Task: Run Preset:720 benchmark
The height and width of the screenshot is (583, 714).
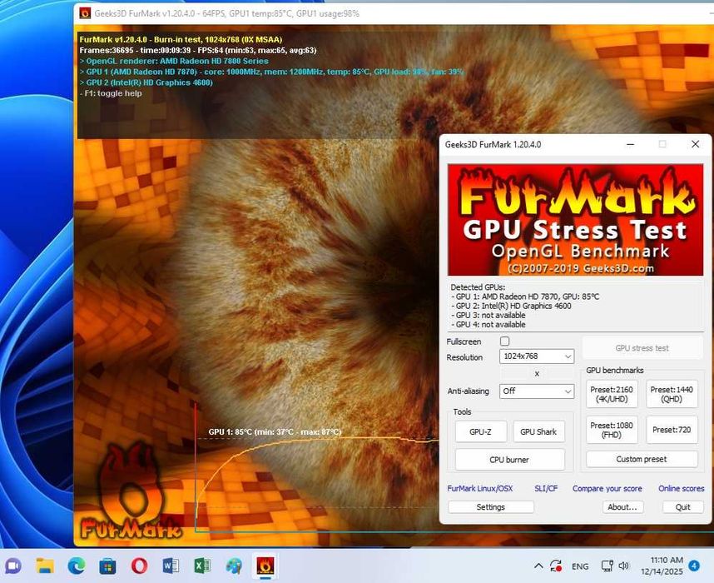Action: click(672, 430)
